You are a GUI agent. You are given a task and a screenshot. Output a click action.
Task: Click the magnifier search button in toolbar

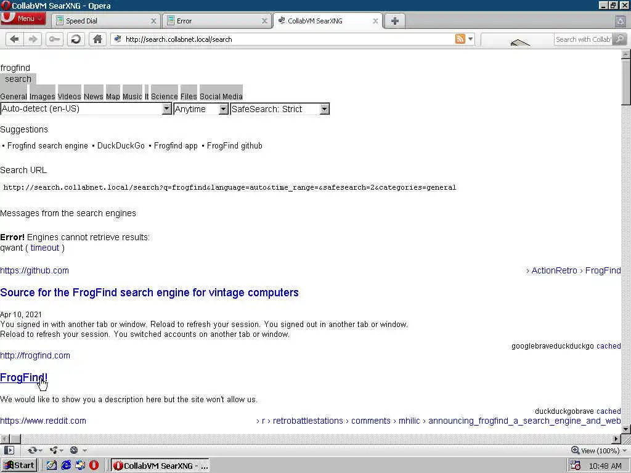[x=620, y=39]
